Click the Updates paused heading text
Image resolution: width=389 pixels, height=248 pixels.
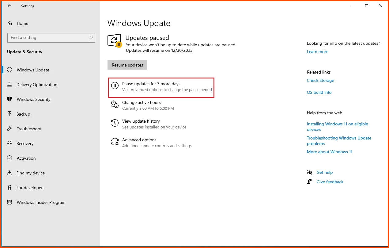click(147, 38)
